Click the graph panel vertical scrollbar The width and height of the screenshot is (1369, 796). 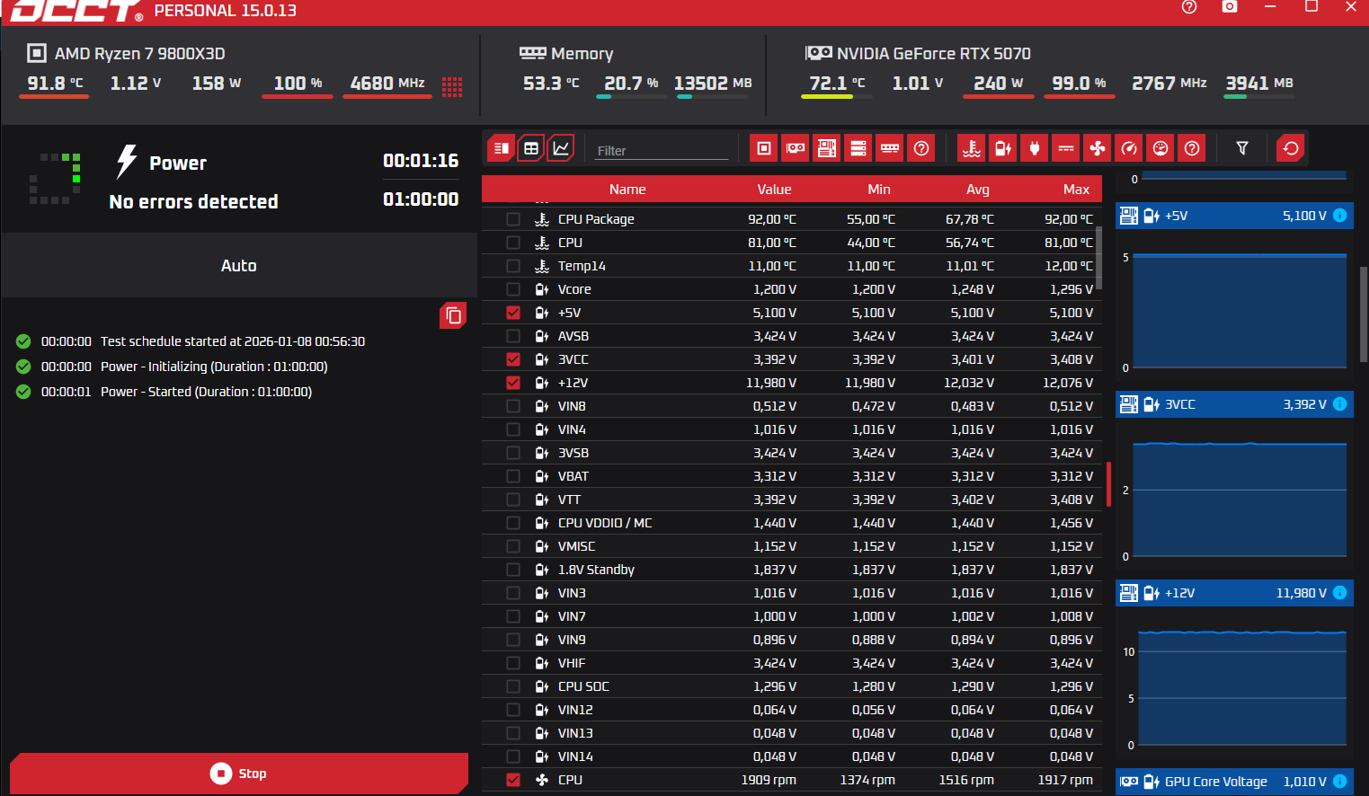[x=1364, y=314]
